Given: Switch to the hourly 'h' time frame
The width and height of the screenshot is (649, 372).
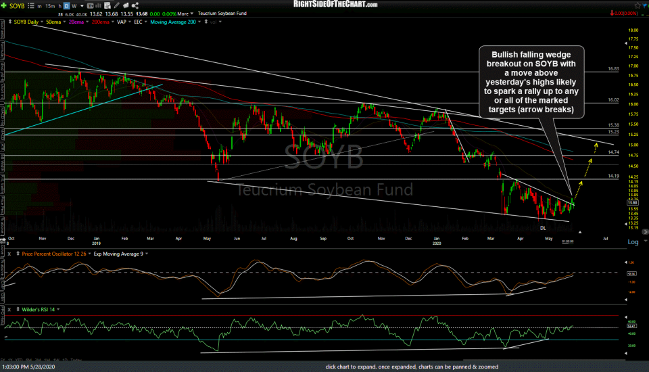Looking at the screenshot, I should (59, 6).
